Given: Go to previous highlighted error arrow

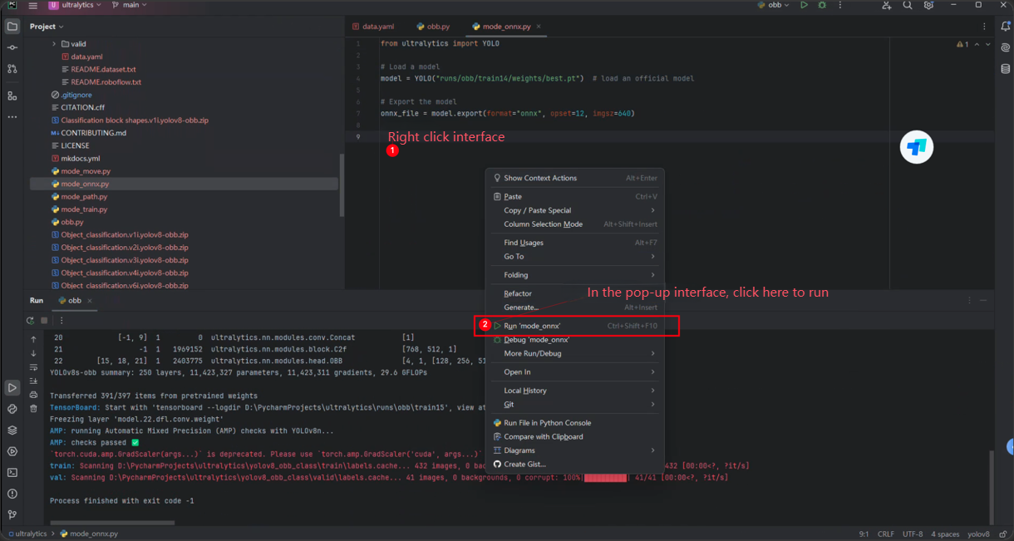Looking at the screenshot, I should pyautogui.click(x=977, y=44).
